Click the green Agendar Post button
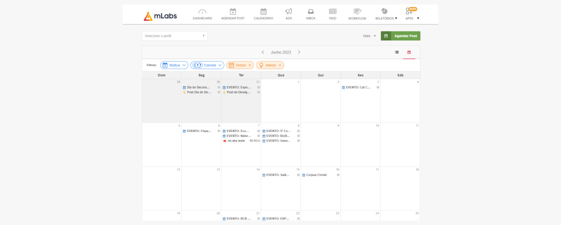Image resolution: width=561 pixels, height=225 pixels. tap(400, 36)
